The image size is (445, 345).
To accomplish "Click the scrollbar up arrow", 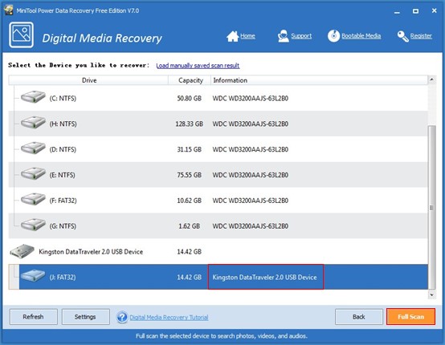I will pos(431,79).
